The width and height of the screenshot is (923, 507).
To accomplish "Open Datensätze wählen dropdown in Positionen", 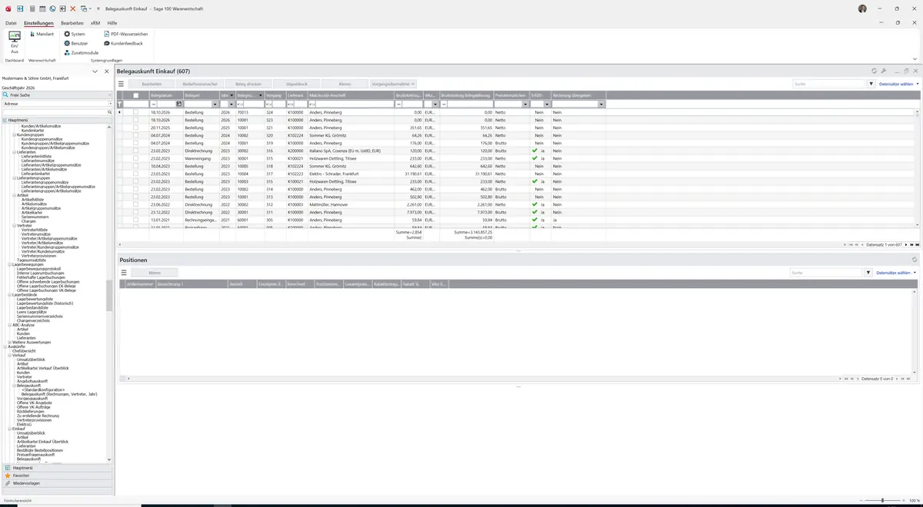I will point(897,273).
